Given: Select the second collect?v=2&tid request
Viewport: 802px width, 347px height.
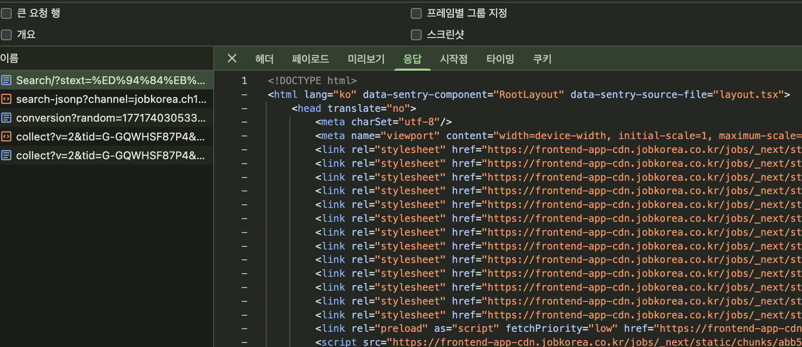Looking at the screenshot, I should (x=107, y=156).
